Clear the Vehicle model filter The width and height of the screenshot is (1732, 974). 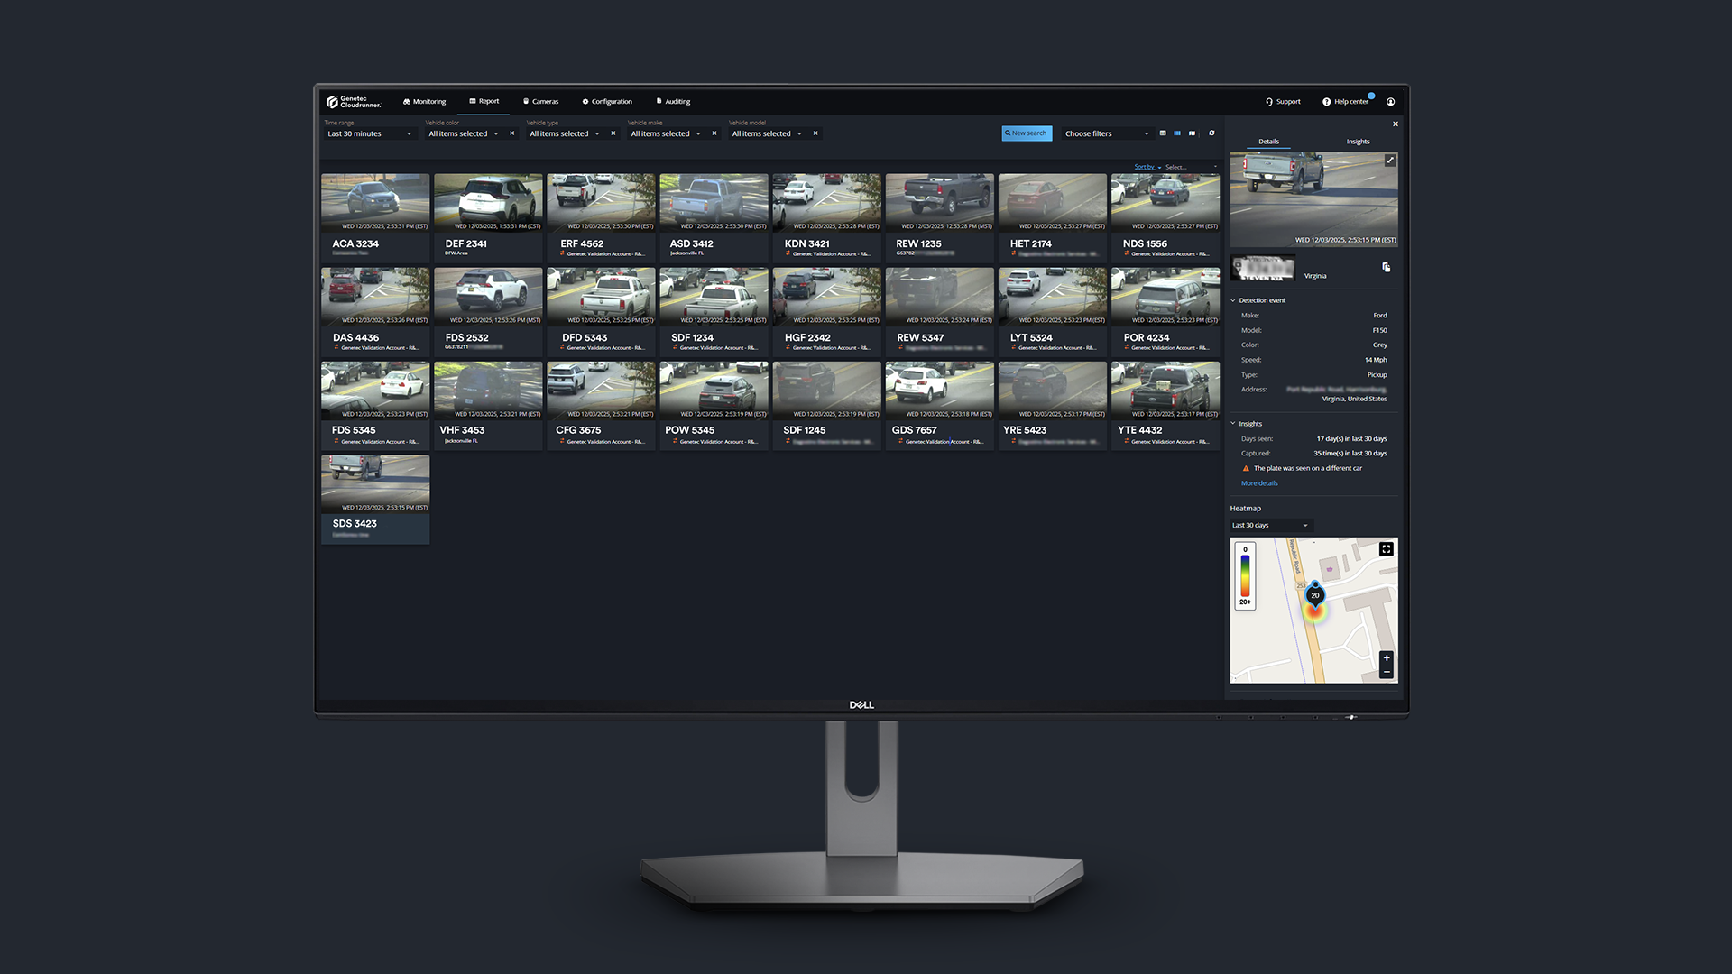click(x=815, y=133)
